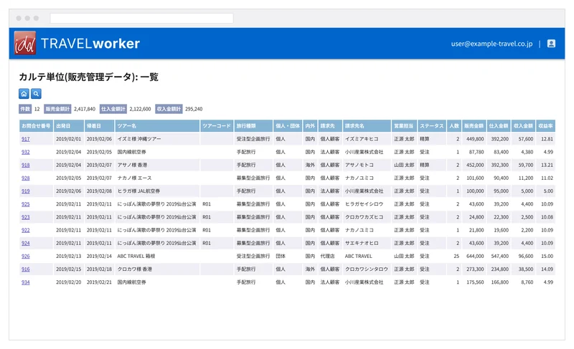Click the home icon button

[24, 94]
